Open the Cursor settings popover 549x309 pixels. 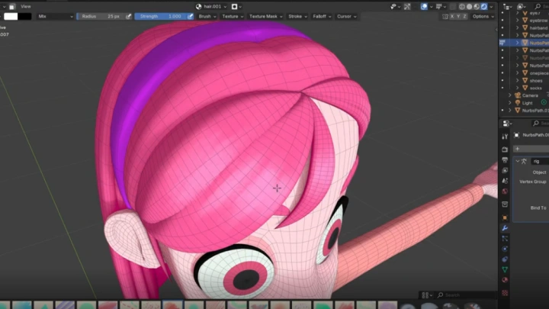tap(347, 17)
